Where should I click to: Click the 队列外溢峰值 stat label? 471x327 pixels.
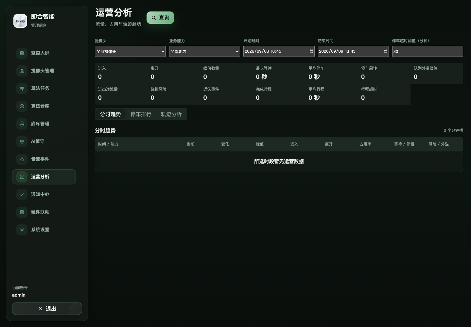click(x=426, y=68)
